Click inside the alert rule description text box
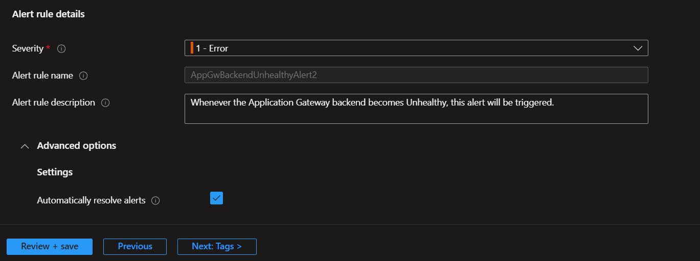The width and height of the screenshot is (700, 261). pyautogui.click(x=416, y=109)
